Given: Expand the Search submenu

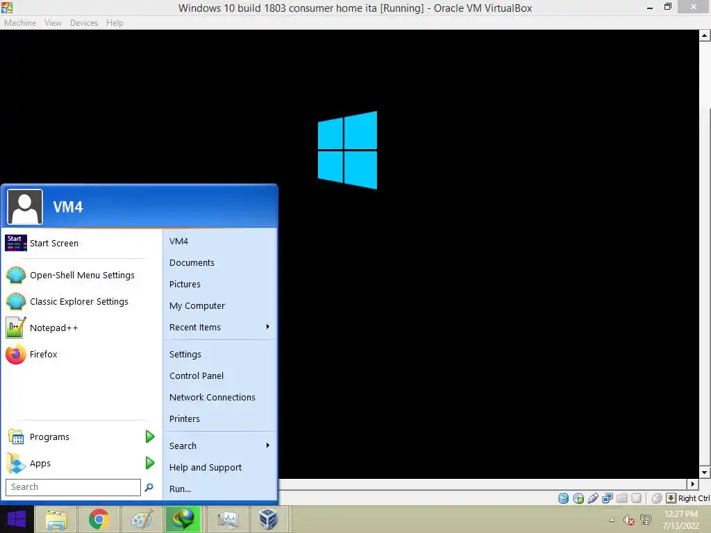Looking at the screenshot, I should [x=268, y=446].
